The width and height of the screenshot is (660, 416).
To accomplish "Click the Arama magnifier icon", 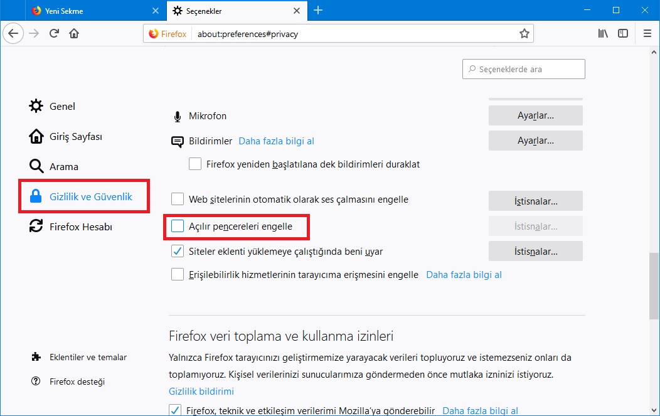I will 36,166.
